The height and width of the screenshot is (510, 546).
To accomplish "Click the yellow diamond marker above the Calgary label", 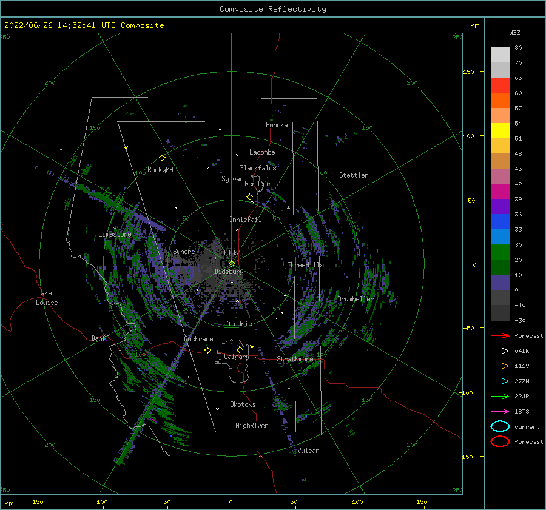I will (x=240, y=349).
